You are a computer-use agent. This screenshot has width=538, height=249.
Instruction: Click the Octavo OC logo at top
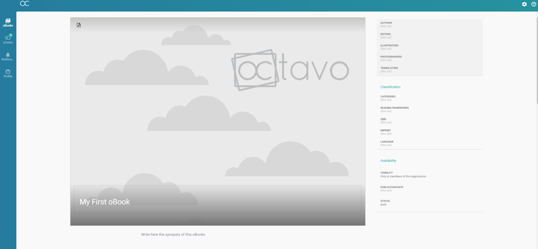pos(25,4)
